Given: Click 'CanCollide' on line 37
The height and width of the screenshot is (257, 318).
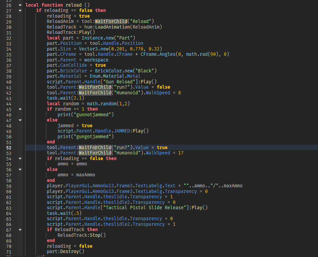Looking at the screenshot, I should point(73,65).
